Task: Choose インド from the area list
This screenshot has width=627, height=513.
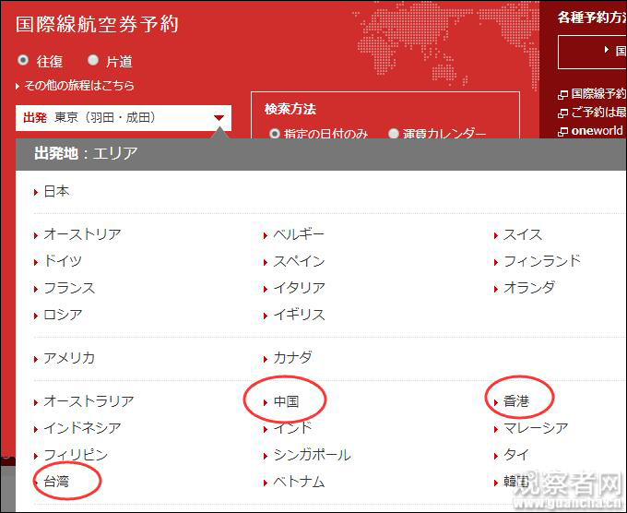Action: pyautogui.click(x=292, y=428)
